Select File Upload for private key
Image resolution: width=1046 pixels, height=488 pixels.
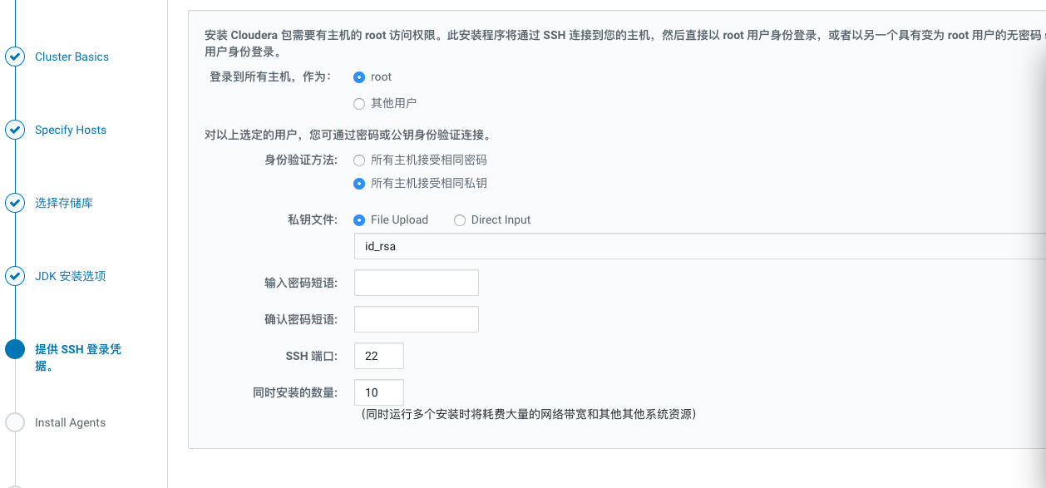[359, 220]
